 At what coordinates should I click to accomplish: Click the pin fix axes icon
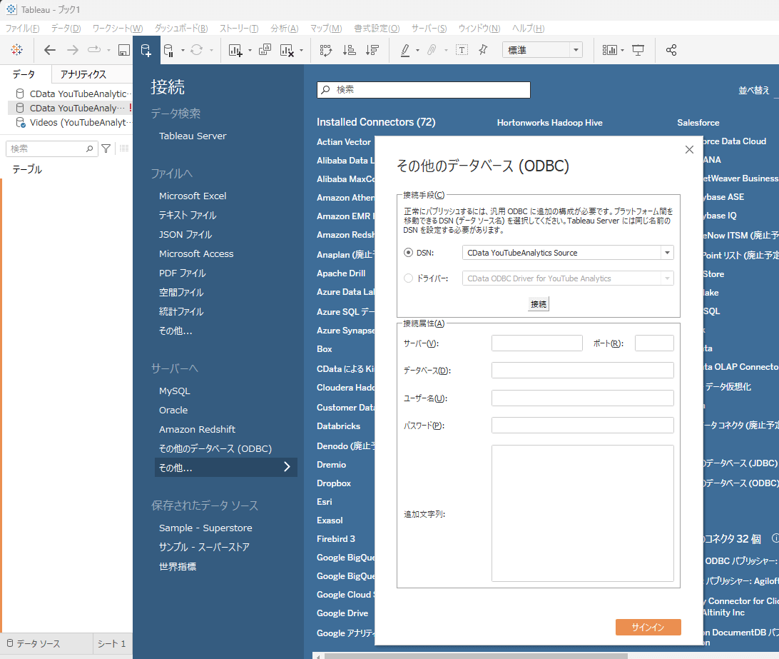click(483, 50)
